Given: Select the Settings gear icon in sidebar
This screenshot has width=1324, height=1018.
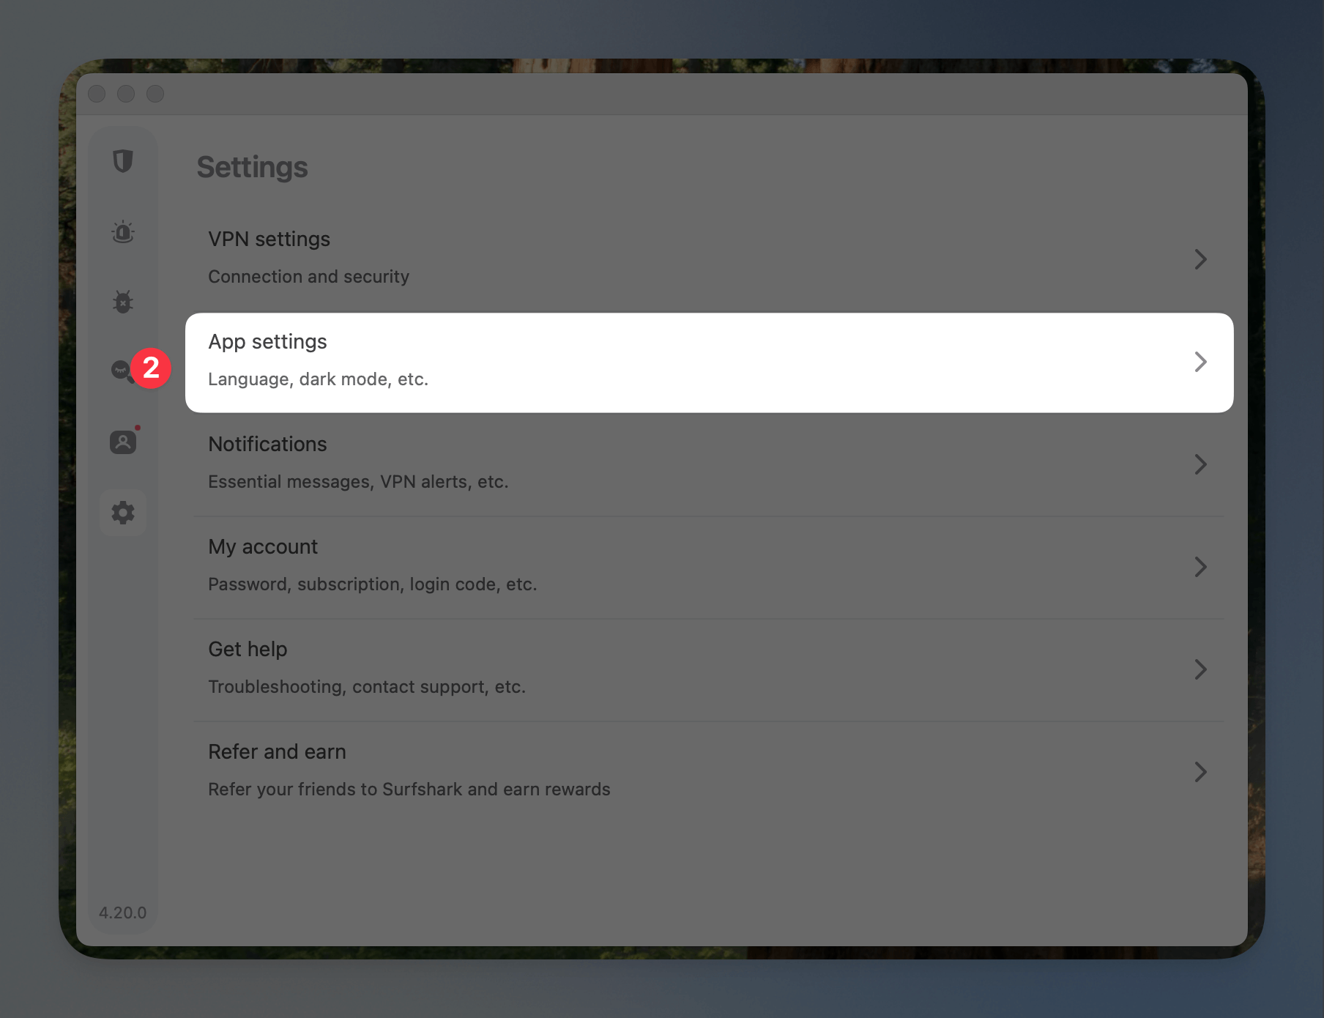Looking at the screenshot, I should [123, 513].
